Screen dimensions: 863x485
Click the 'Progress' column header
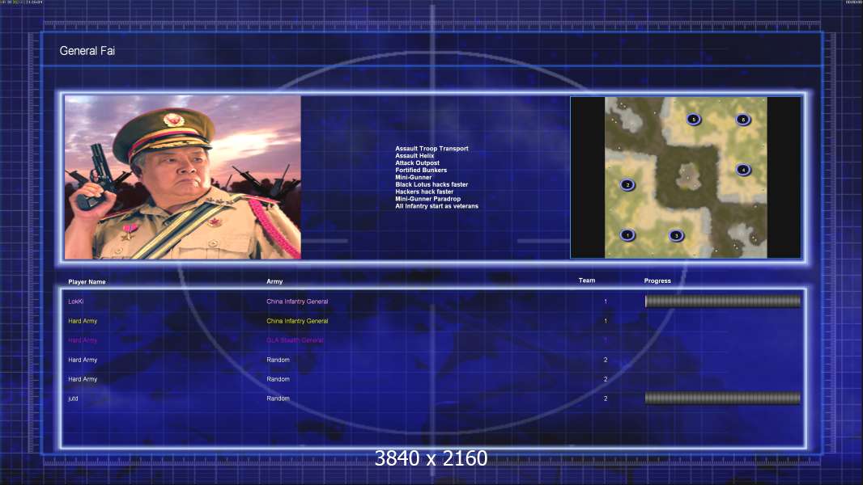pos(657,280)
